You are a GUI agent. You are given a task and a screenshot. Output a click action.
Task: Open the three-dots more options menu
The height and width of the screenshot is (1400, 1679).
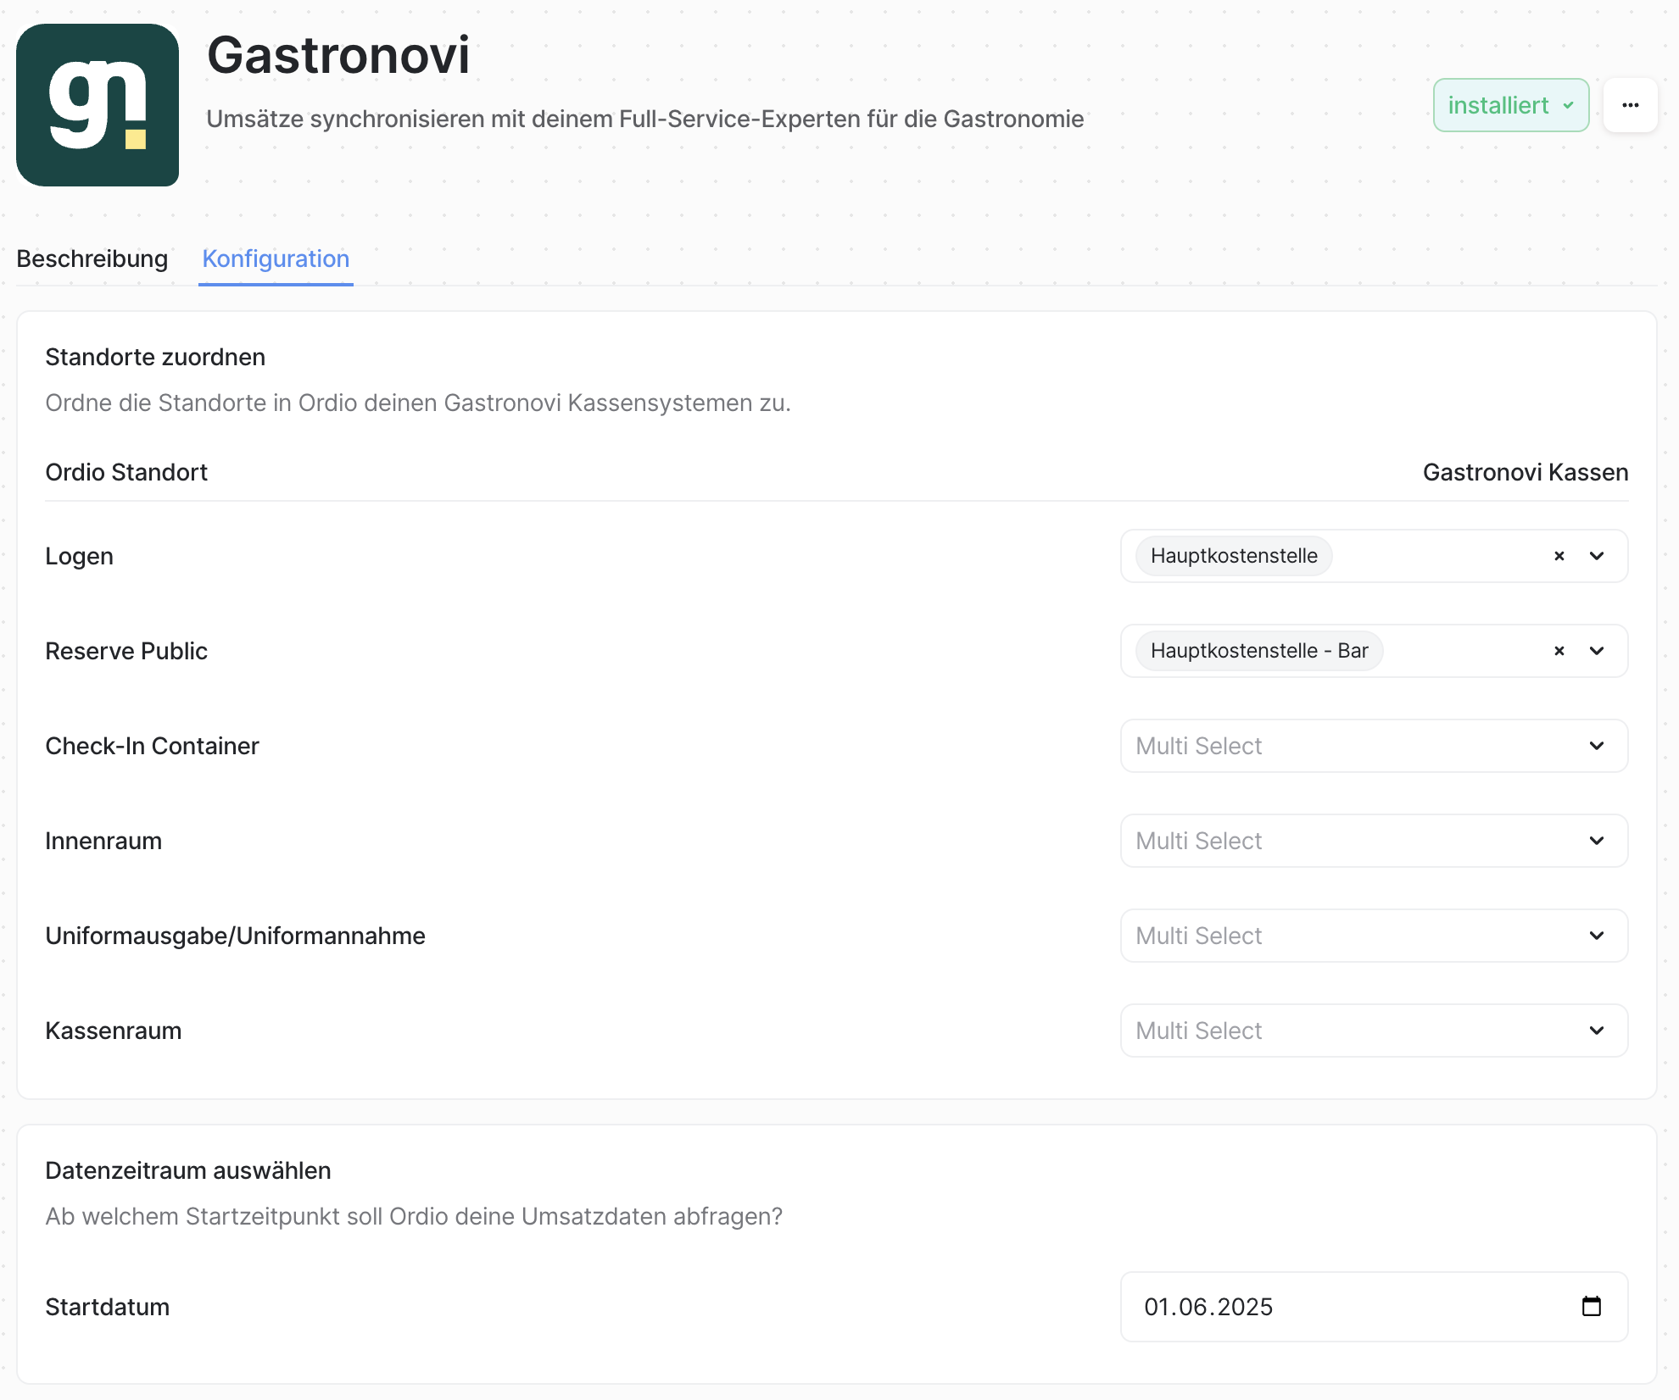(1630, 105)
